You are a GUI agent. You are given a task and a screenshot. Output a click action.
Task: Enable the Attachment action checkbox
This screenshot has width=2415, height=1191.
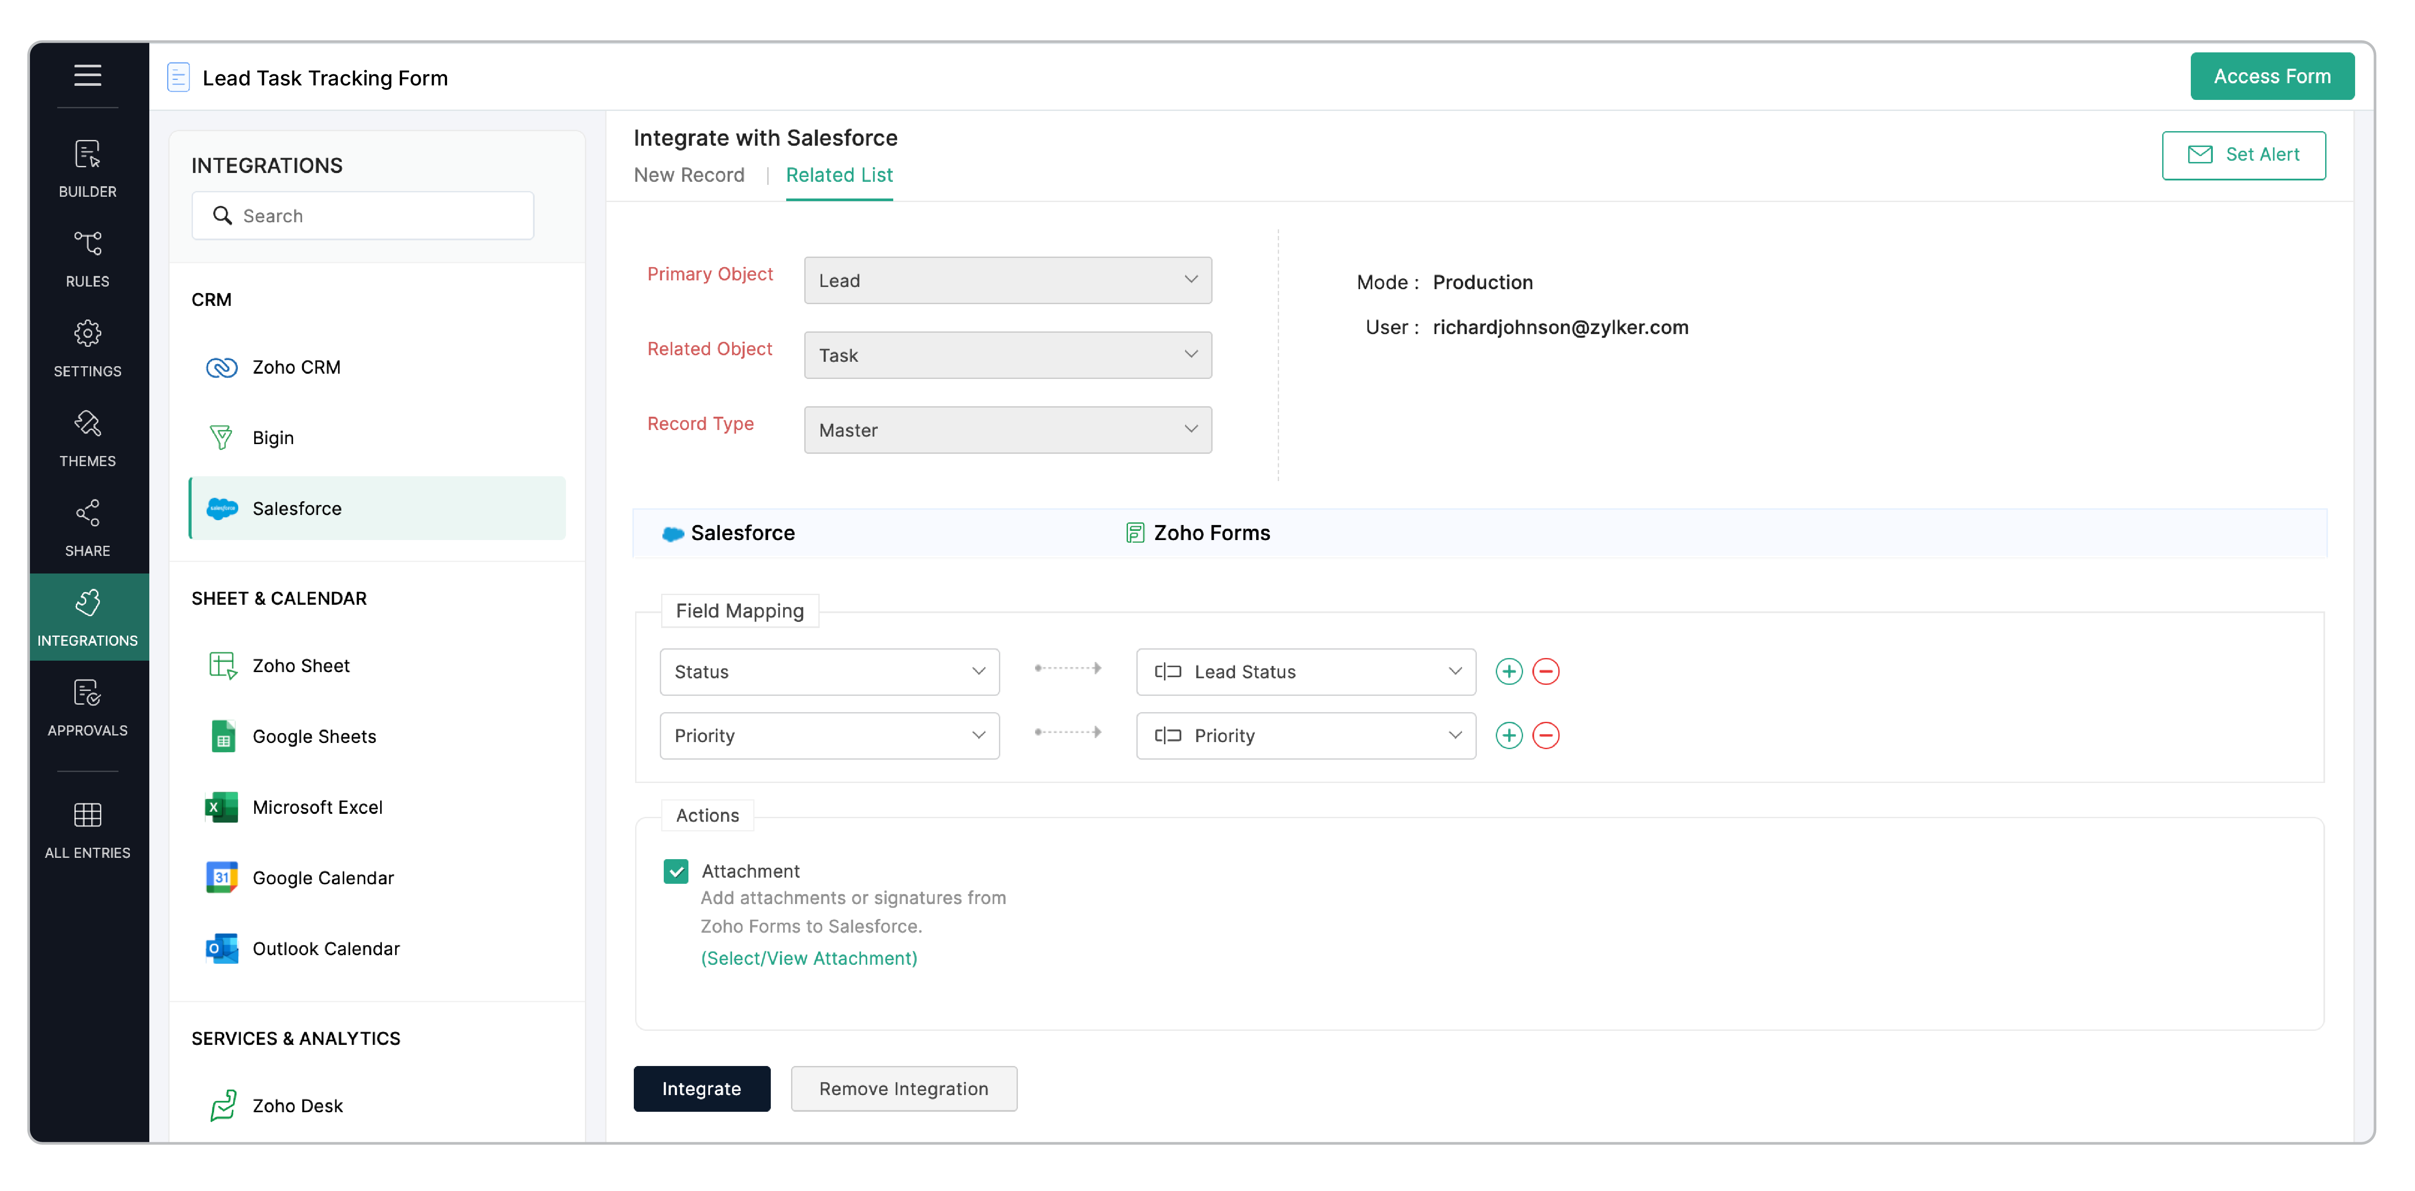coord(676,871)
